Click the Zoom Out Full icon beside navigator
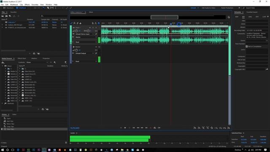The width and height of the screenshot is (270, 152). 229,17
